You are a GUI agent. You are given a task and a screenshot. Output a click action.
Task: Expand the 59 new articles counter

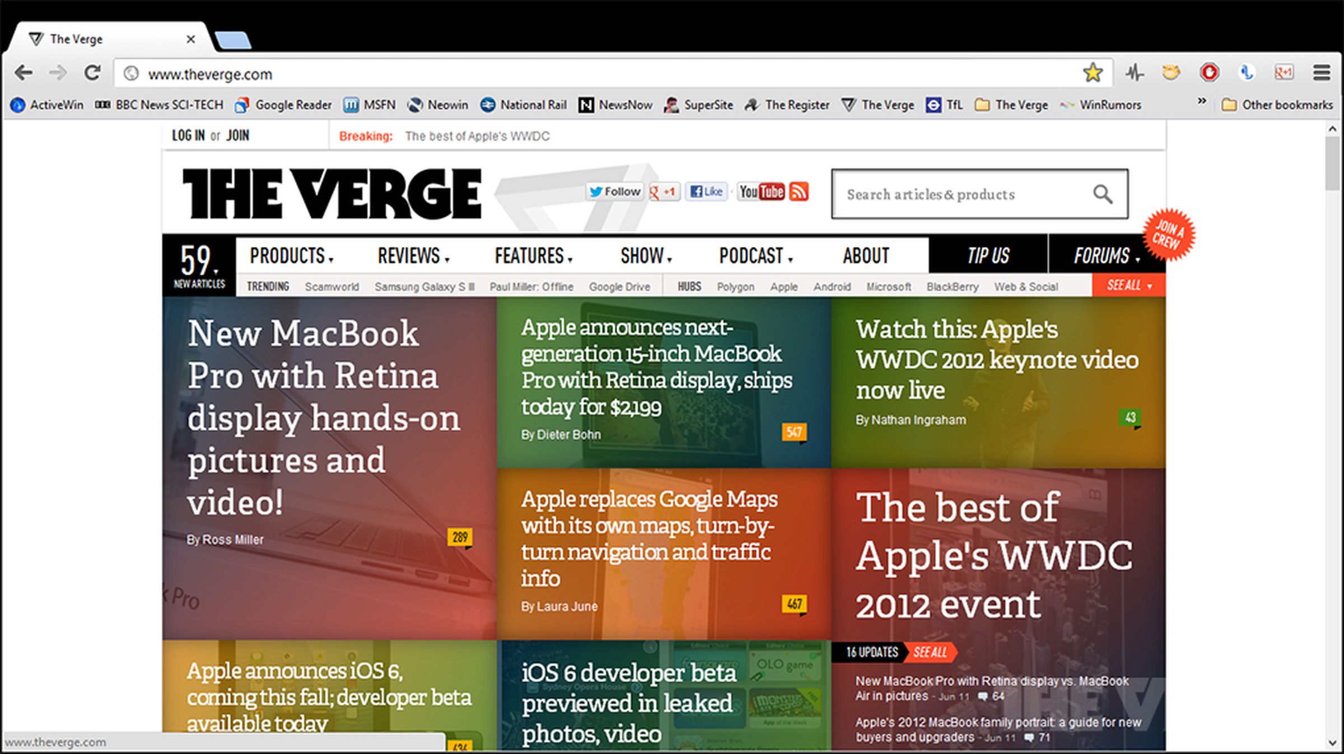pos(199,266)
